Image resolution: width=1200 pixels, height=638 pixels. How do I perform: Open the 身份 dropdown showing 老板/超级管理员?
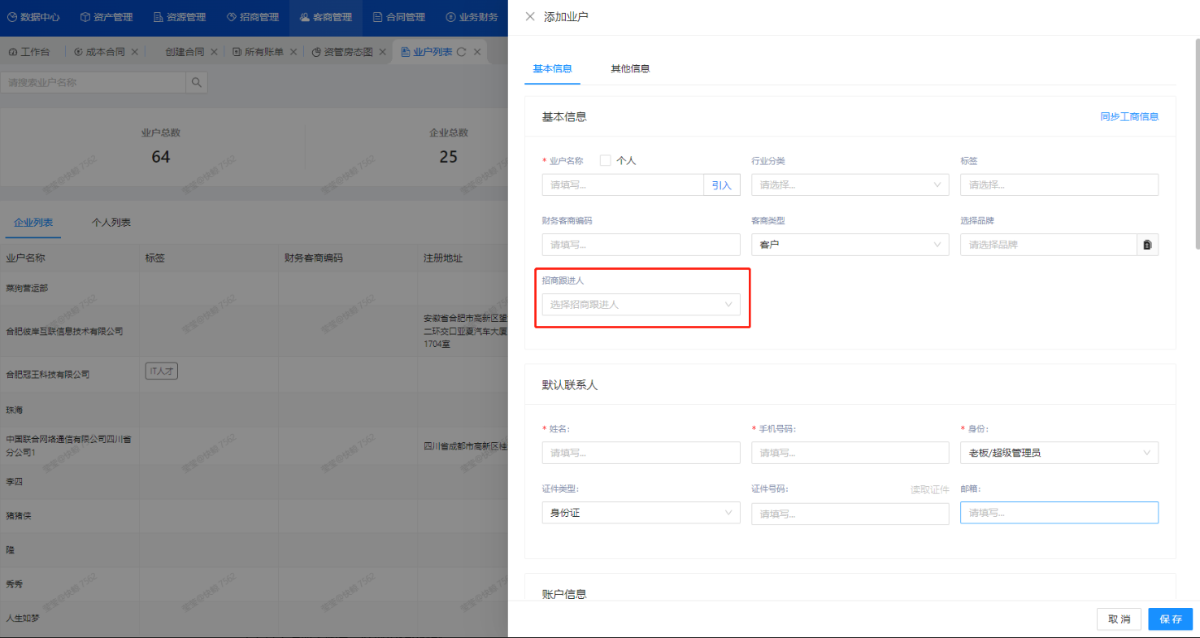point(1059,453)
